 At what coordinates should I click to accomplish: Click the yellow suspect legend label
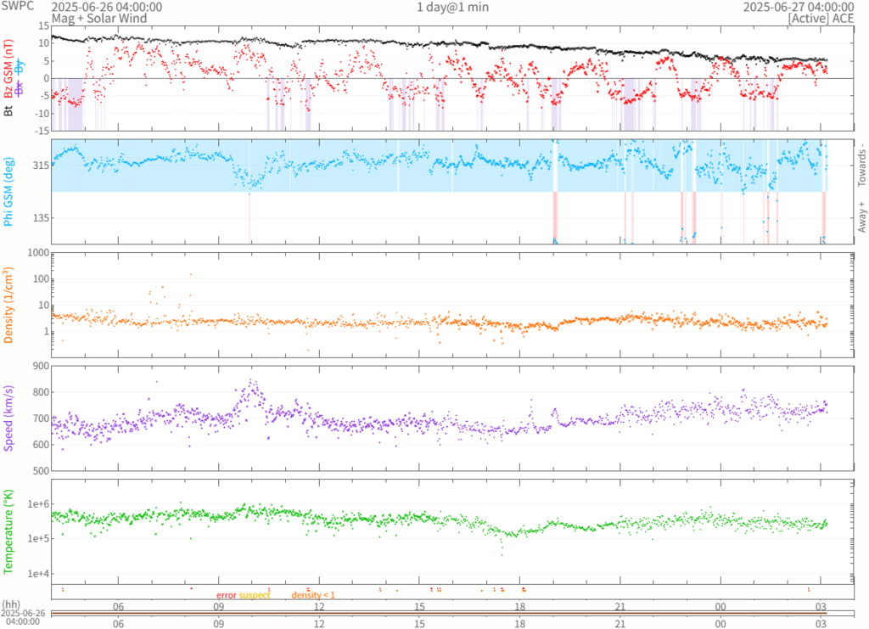[255, 595]
